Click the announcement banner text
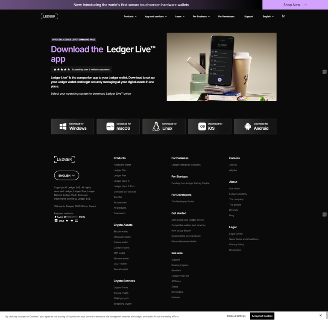 (131, 5)
